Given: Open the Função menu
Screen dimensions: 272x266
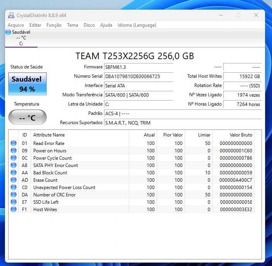Looking at the screenshot, I should click(x=54, y=25).
